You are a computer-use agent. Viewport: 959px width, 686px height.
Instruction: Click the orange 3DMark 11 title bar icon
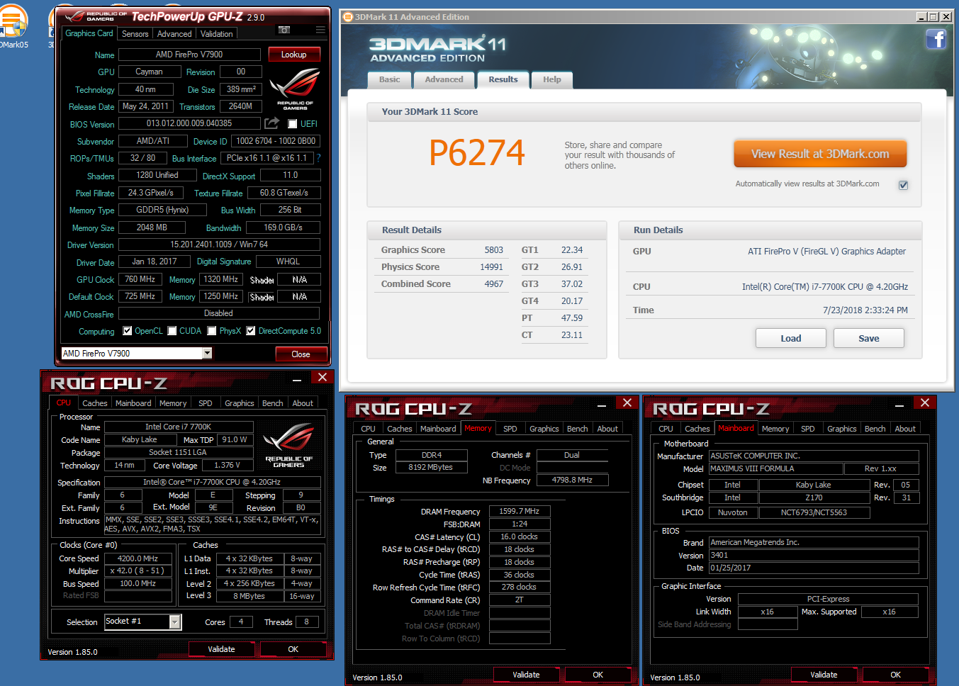click(x=348, y=17)
